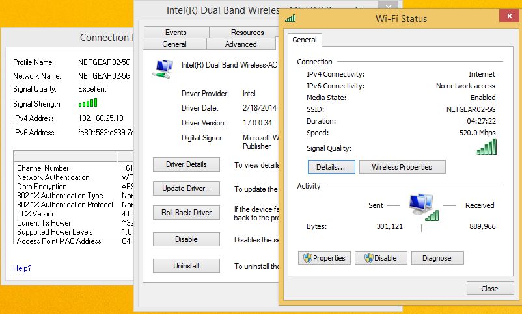Close Wi-Fi Status with the red X button

tap(509, 16)
